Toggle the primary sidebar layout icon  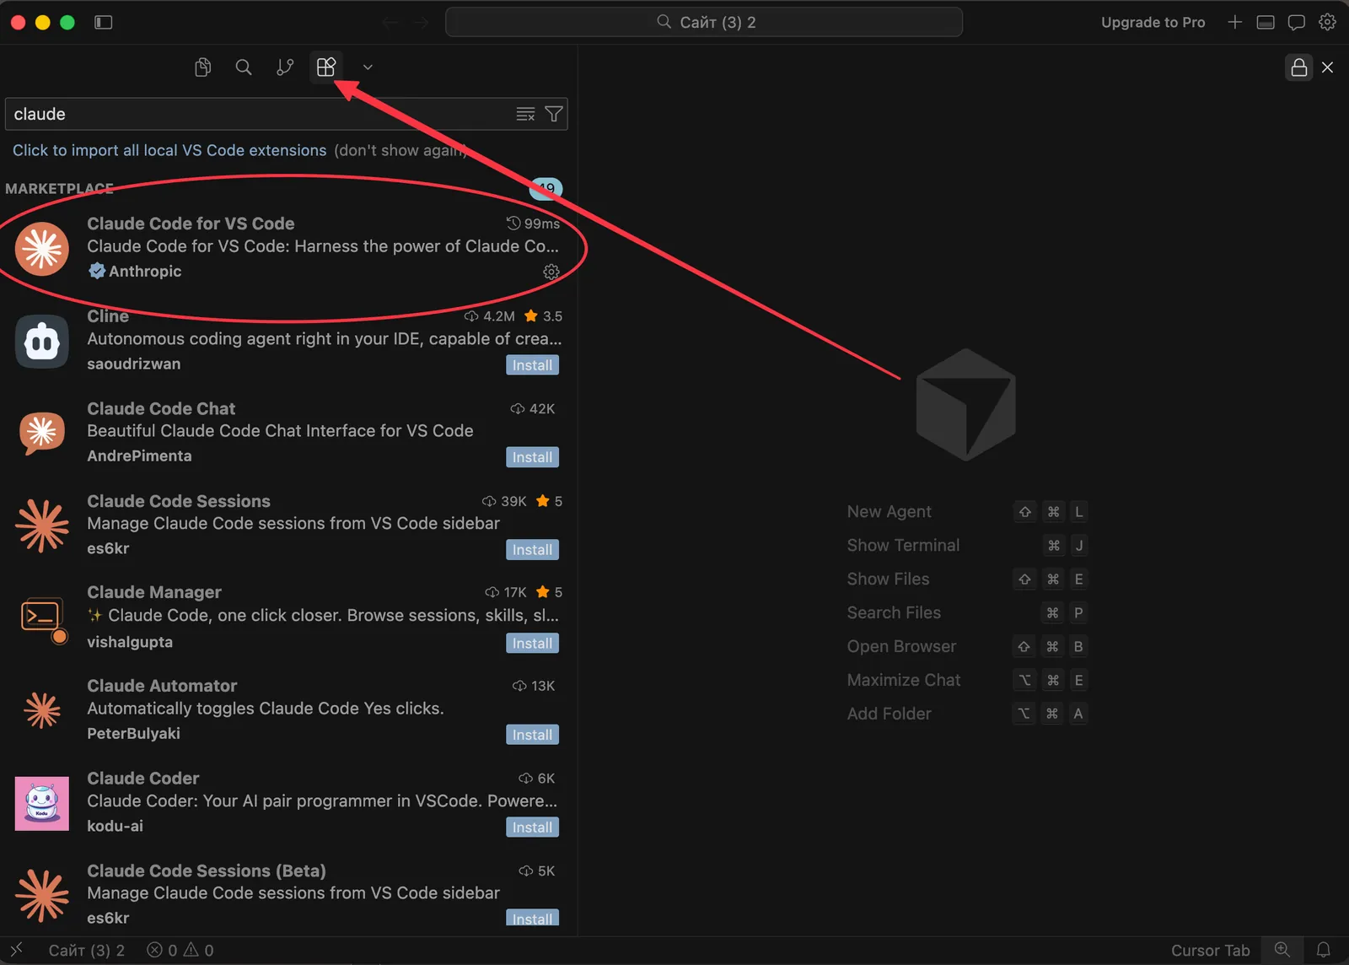click(103, 22)
